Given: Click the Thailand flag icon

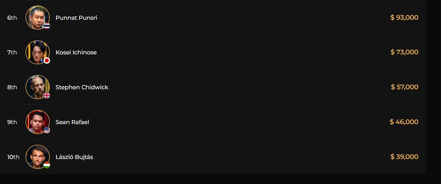Looking at the screenshot, I should point(47,26).
